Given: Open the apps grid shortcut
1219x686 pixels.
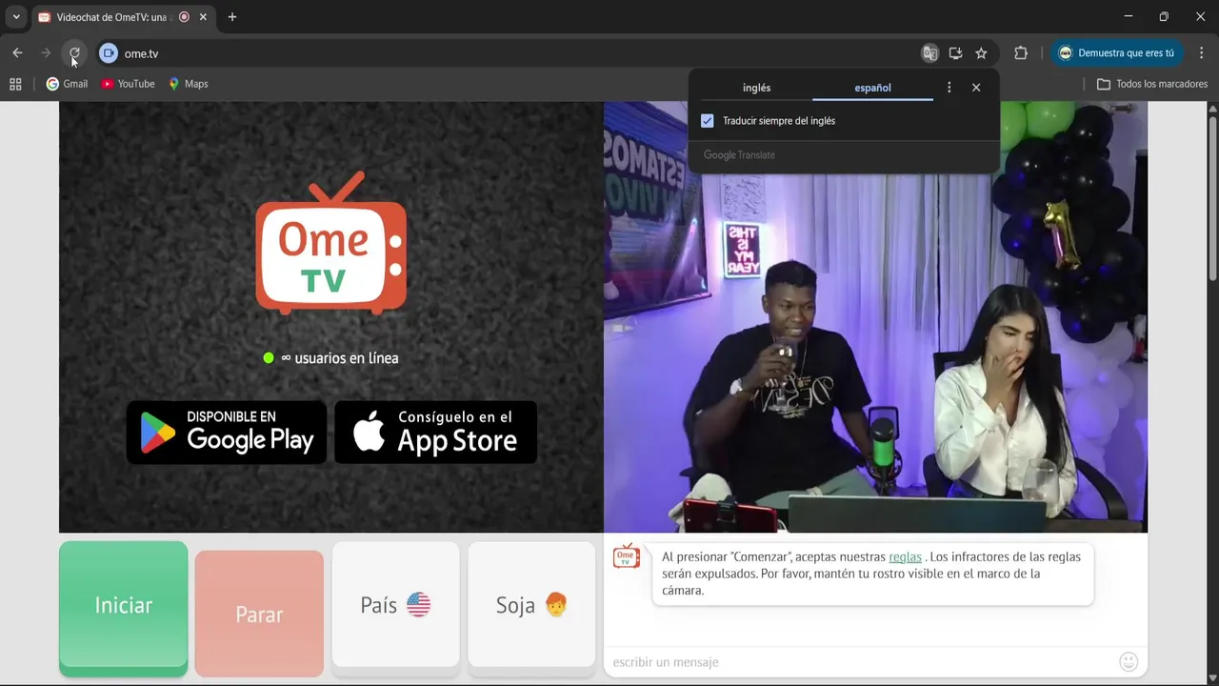Looking at the screenshot, I should 15,84.
